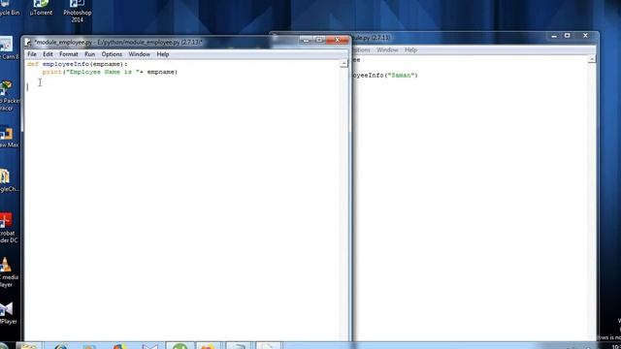The width and height of the screenshot is (621, 349).
Task: Click the "Saman" string in right window
Action: pos(401,76)
